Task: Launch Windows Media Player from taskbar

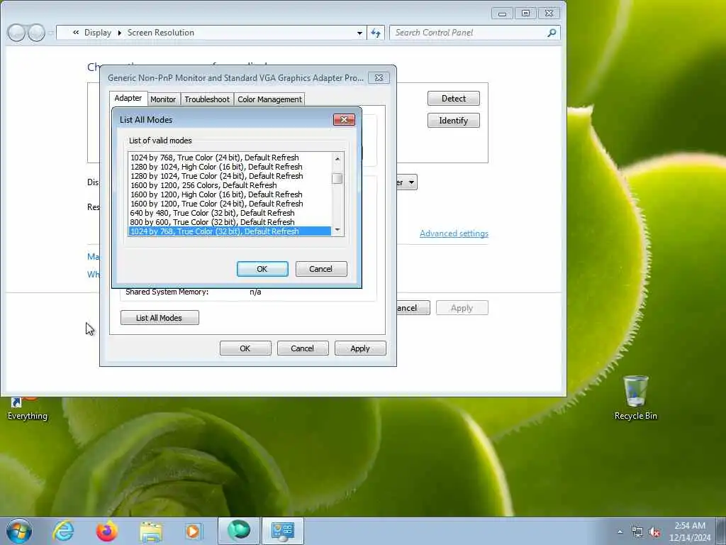Action: (x=193, y=531)
